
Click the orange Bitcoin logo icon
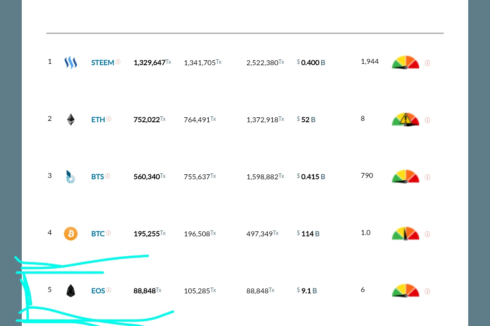(71, 234)
